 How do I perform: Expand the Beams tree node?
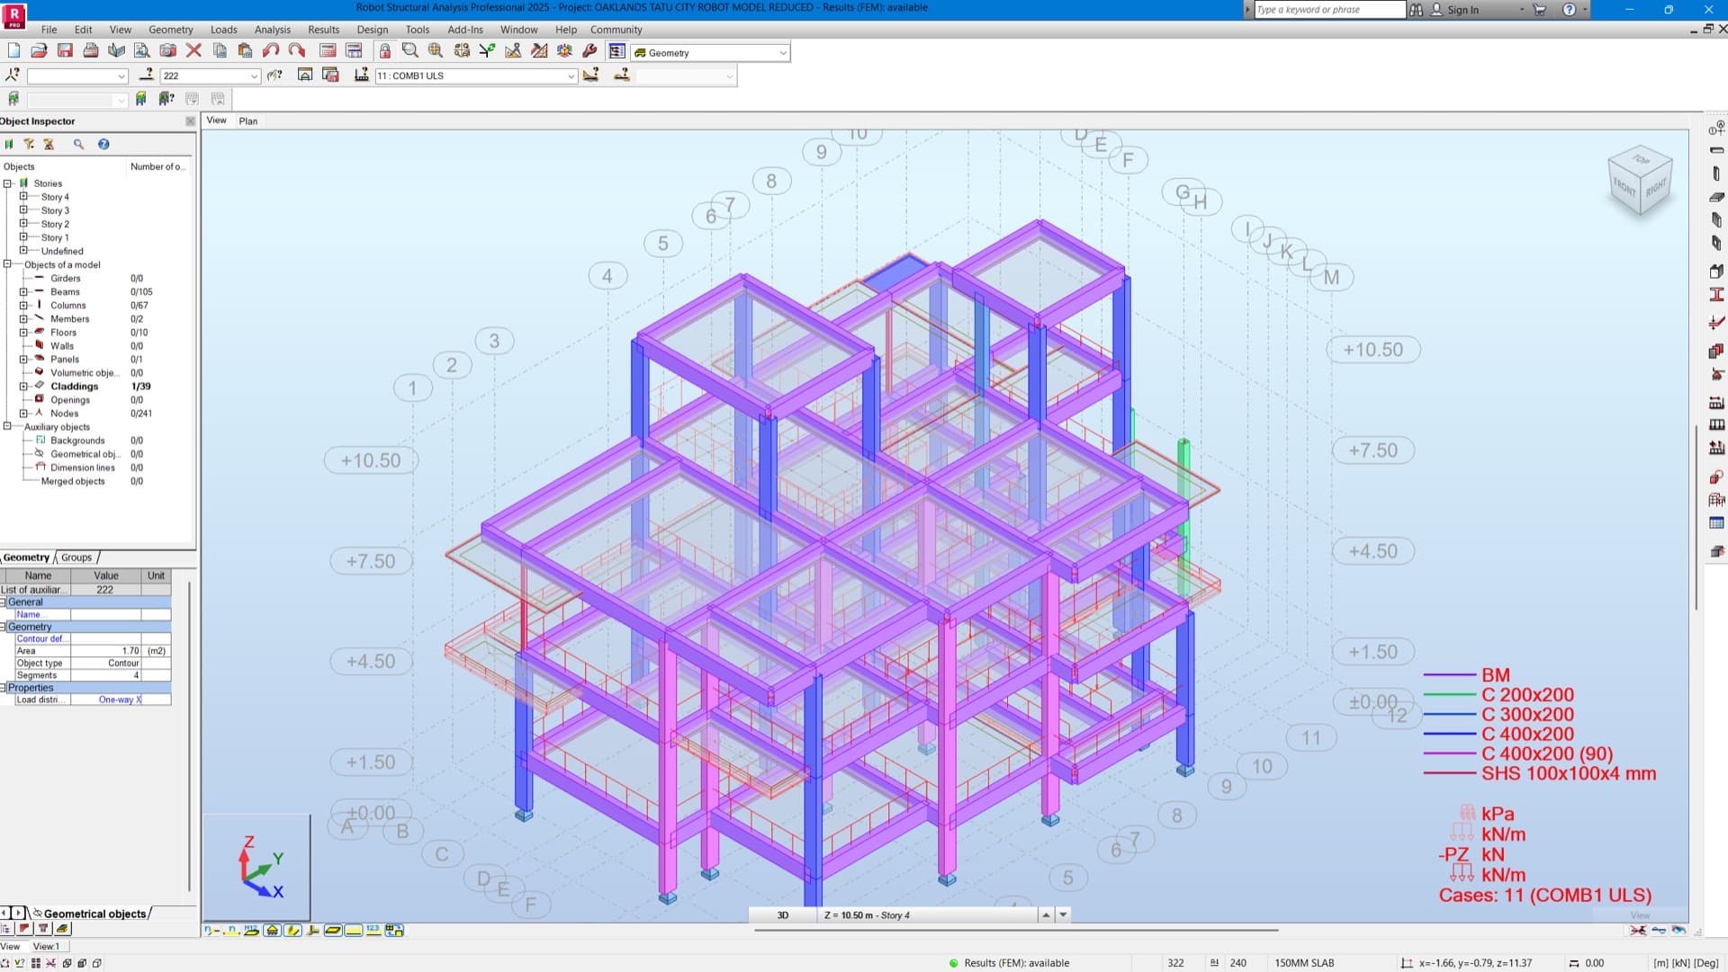23,291
